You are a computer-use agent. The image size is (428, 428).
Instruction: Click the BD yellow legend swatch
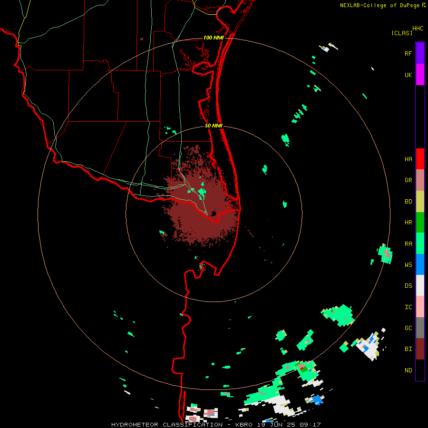(x=420, y=202)
